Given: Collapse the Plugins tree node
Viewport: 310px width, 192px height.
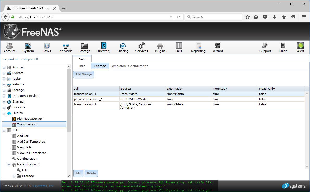Looking at the screenshot, I should click(x=4, y=113).
